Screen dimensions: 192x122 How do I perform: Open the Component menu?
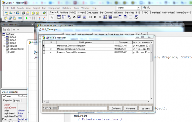tap(54, 8)
